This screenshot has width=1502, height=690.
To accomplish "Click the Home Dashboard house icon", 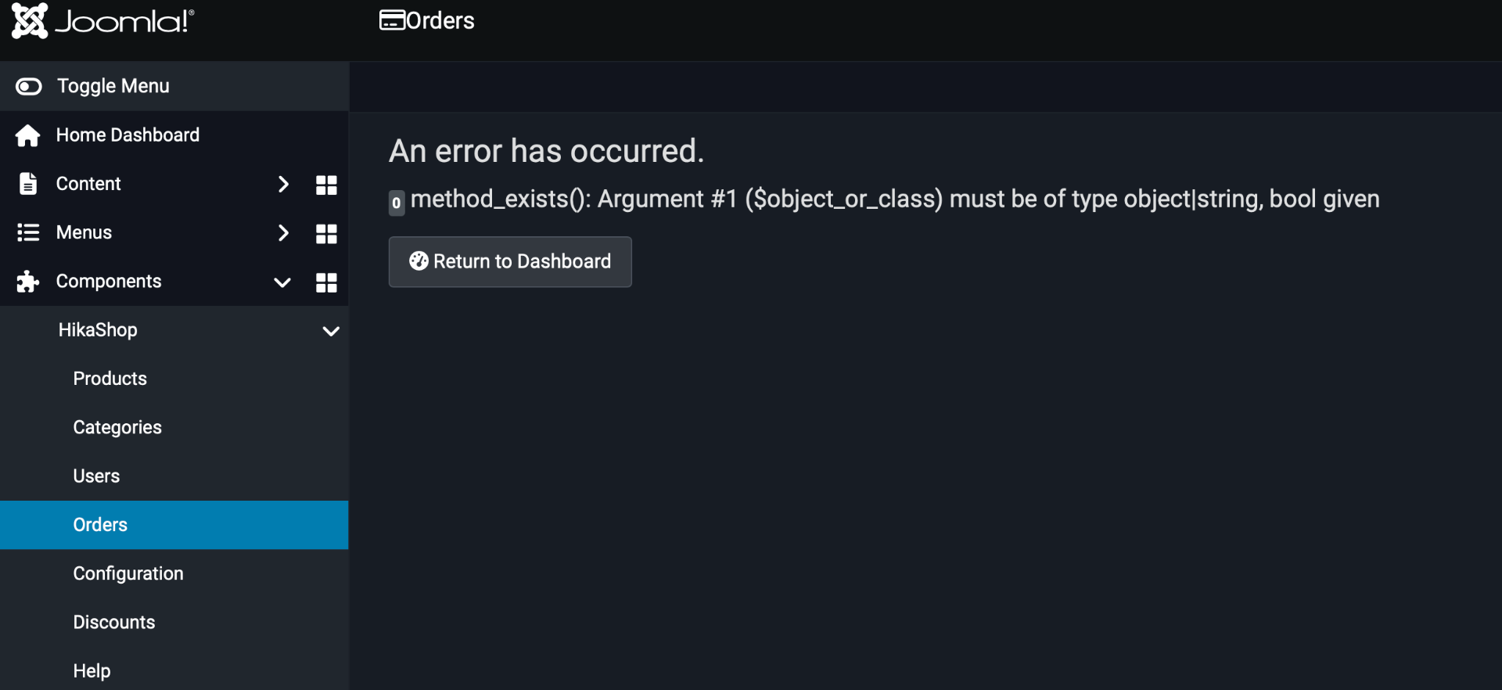I will pos(27,135).
